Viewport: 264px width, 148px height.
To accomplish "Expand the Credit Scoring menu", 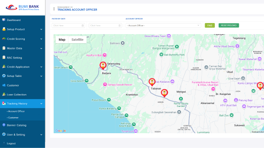I will 22,39.
